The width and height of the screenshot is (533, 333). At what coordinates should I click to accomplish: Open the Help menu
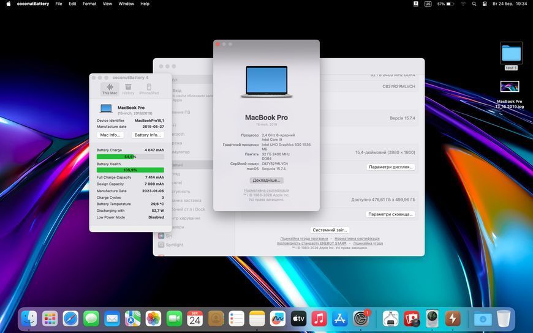click(x=145, y=4)
